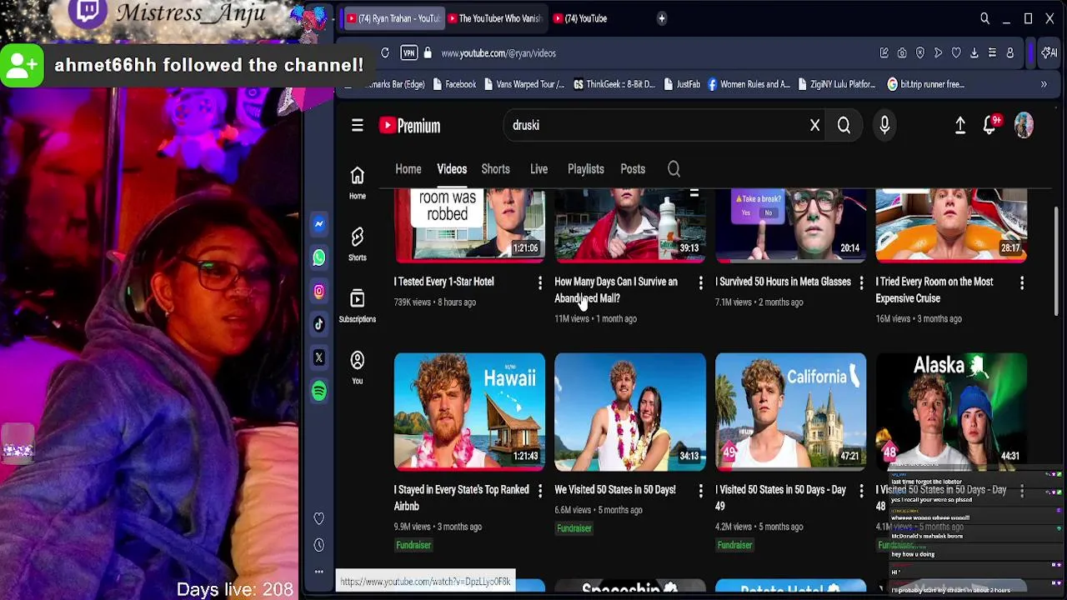The width and height of the screenshot is (1067, 600).
Task: Open WhatsApp in the Opera sidebar
Action: point(318,257)
